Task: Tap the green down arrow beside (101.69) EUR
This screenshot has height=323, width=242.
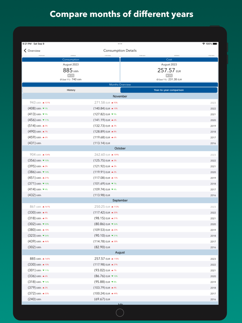Action: (x=112, y=183)
